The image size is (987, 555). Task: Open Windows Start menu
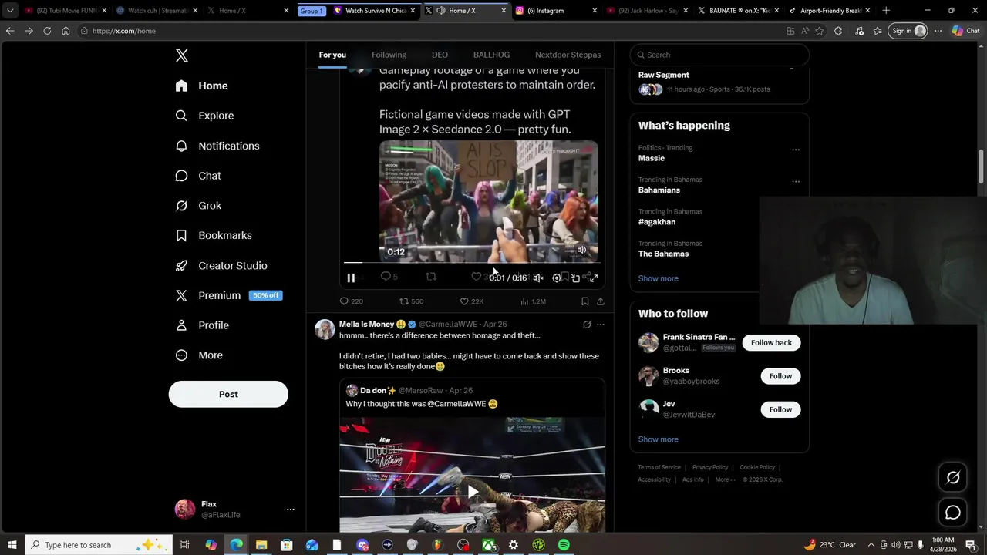coord(12,545)
